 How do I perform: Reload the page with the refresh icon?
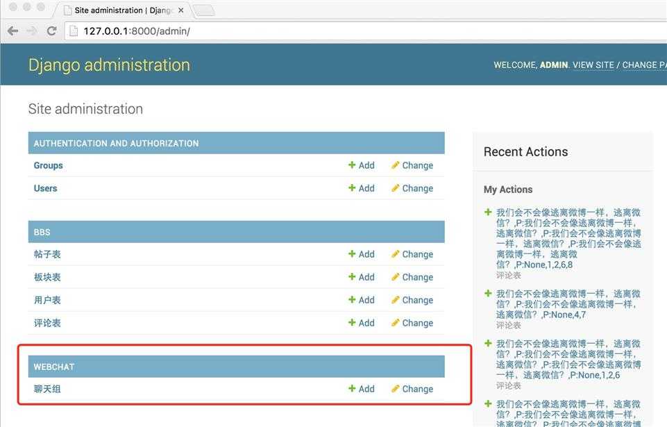[51, 31]
